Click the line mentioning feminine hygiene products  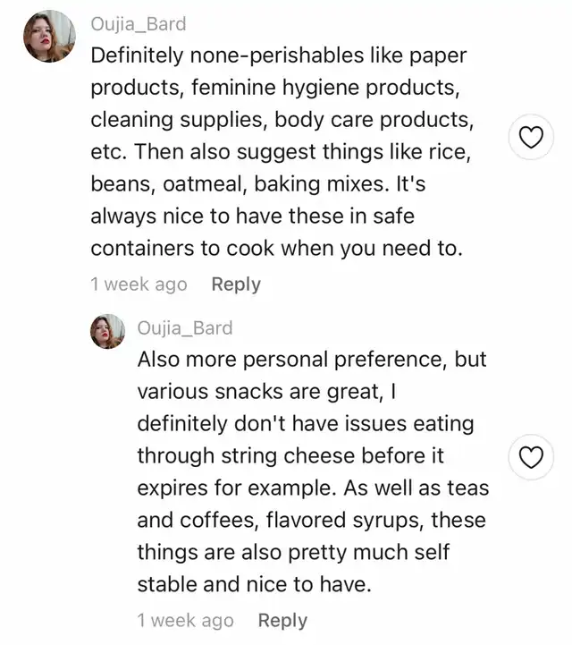[275, 88]
